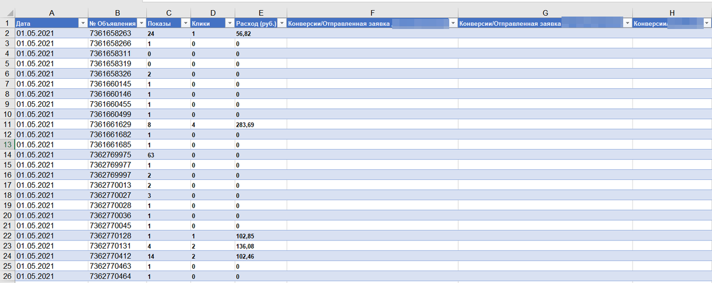Image resolution: width=712 pixels, height=283 pixels.
Task: Click the Select All corner of the sheet
Action: point(8,12)
